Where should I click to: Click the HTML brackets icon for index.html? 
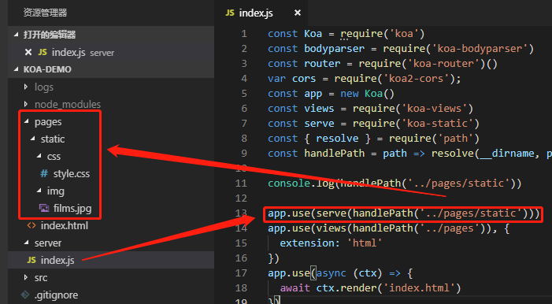pos(31,225)
